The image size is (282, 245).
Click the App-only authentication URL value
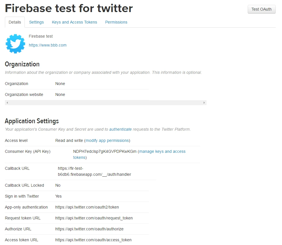87,207
